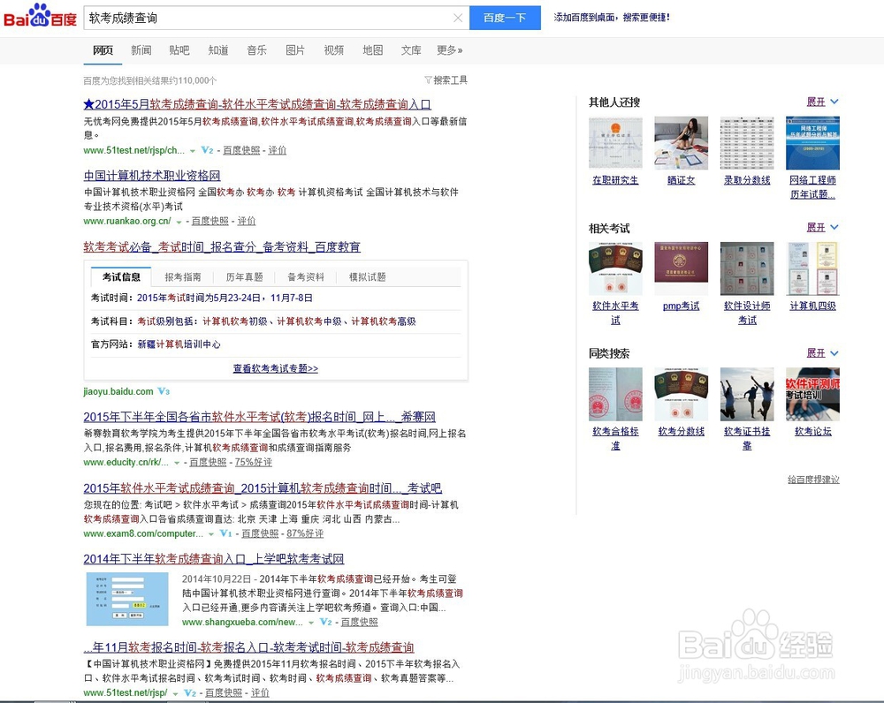Screen dimensions: 884x703
Task: Select the 历年真题 tab
Action: (244, 276)
